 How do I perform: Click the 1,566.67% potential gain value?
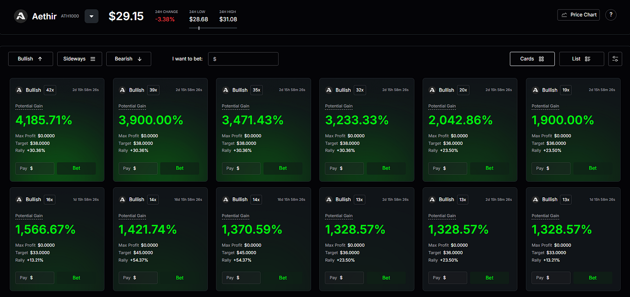coord(45,230)
